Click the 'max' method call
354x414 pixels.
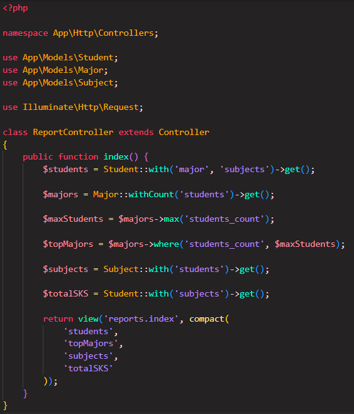(171, 219)
